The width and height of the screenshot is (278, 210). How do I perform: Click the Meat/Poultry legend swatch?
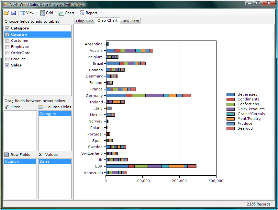pos(230,119)
